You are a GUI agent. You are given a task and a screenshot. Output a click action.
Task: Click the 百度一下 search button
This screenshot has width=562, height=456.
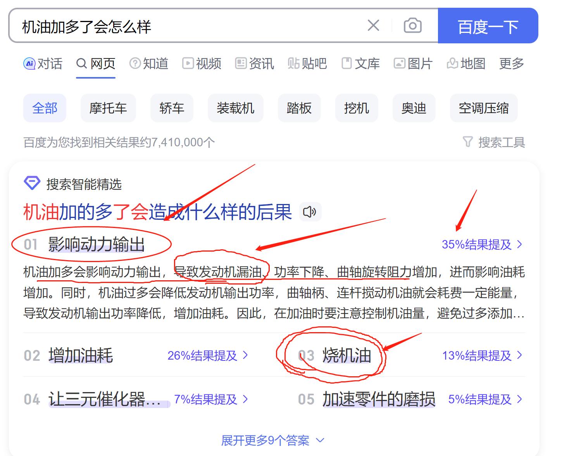click(x=488, y=26)
